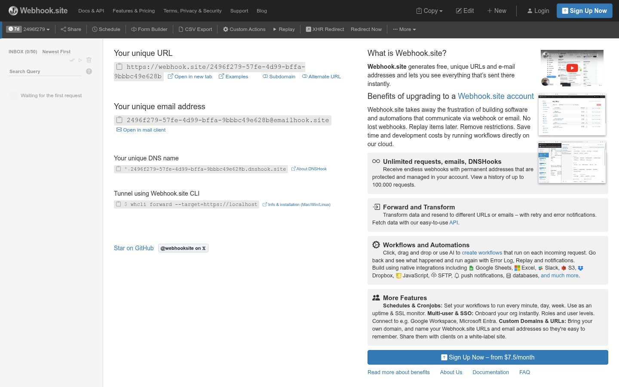Toggle the Newest First sort order
This screenshot has width=619, height=387.
coord(56,52)
